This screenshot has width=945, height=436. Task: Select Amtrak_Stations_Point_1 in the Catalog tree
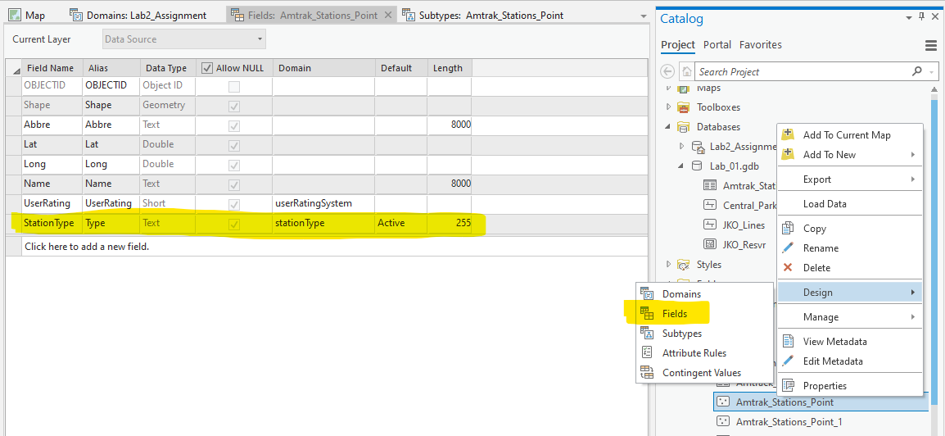[789, 422]
